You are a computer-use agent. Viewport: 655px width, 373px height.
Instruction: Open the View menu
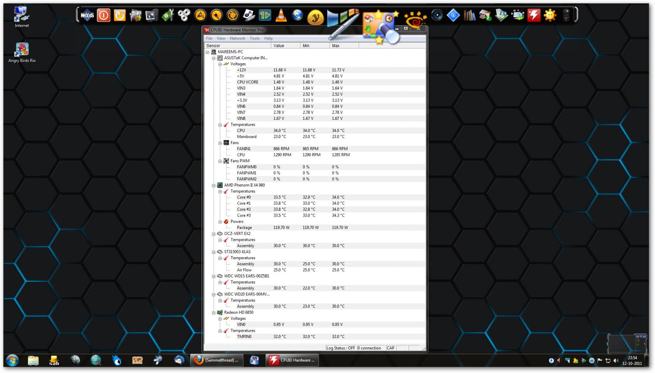pyautogui.click(x=221, y=38)
